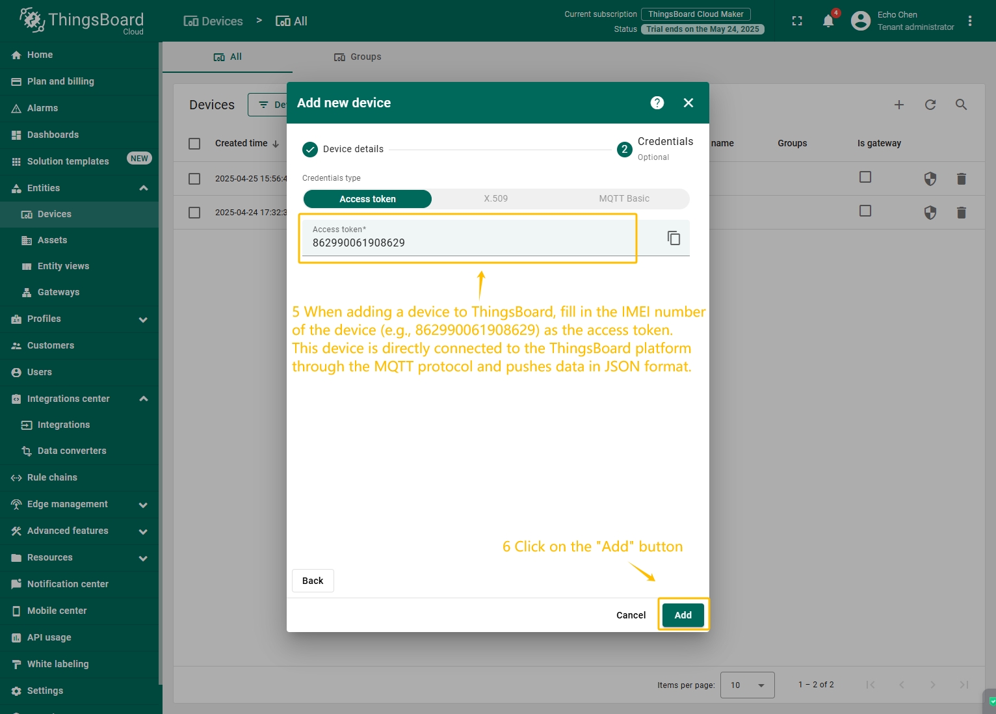The width and height of the screenshot is (996, 714).
Task: Select the X.509 credentials type
Action: pos(495,199)
